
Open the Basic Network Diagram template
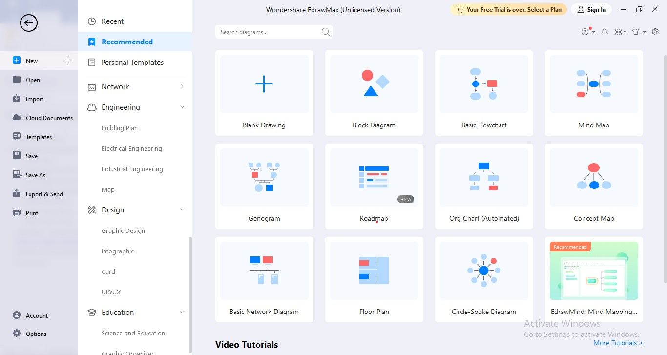[264, 279]
